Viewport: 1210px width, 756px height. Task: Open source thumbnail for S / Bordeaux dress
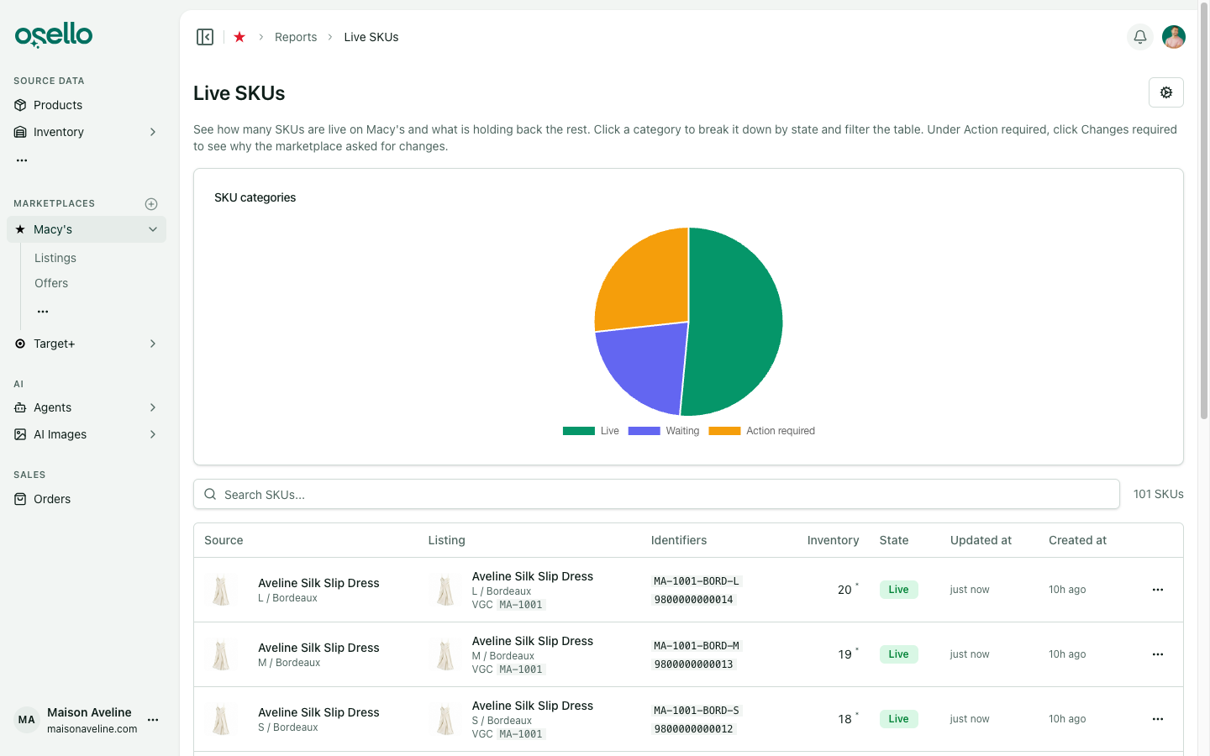(x=222, y=719)
